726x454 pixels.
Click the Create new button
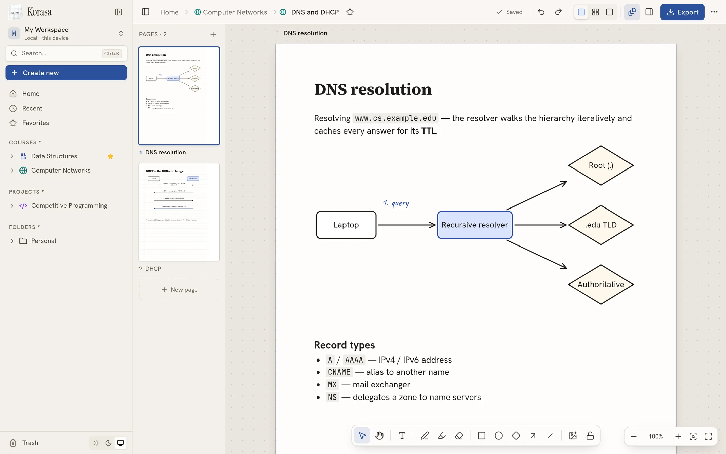click(x=66, y=73)
